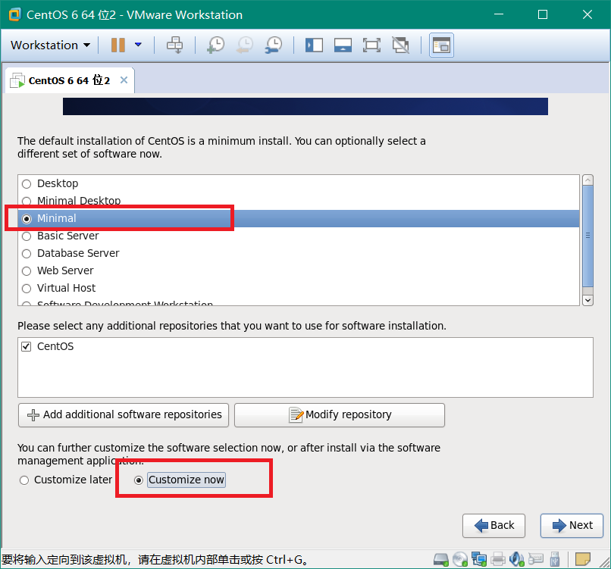Click Next to continue installation
611x569 pixels.
[x=572, y=525]
